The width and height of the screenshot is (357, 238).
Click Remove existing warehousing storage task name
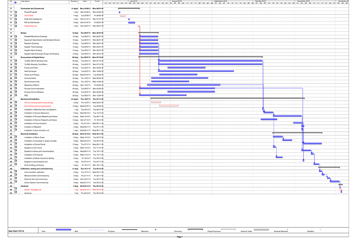click(39, 103)
